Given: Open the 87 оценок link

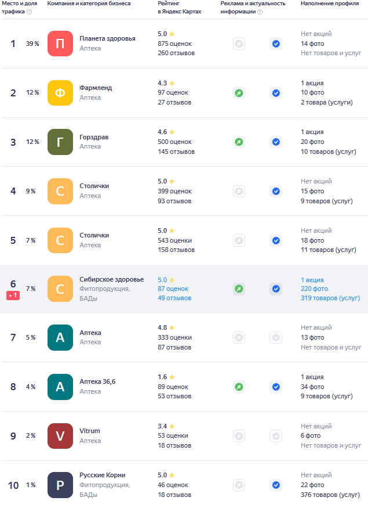Looking at the screenshot, I should 173,289.
